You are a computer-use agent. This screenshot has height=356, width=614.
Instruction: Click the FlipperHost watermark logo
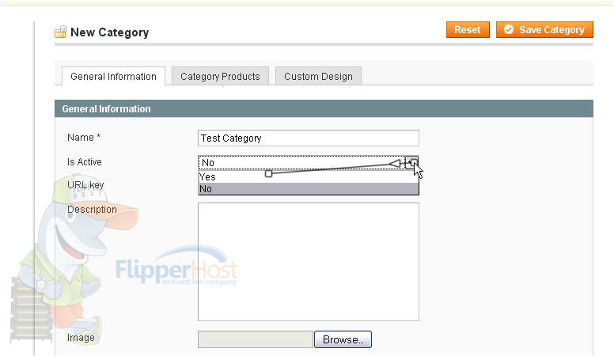tap(176, 267)
